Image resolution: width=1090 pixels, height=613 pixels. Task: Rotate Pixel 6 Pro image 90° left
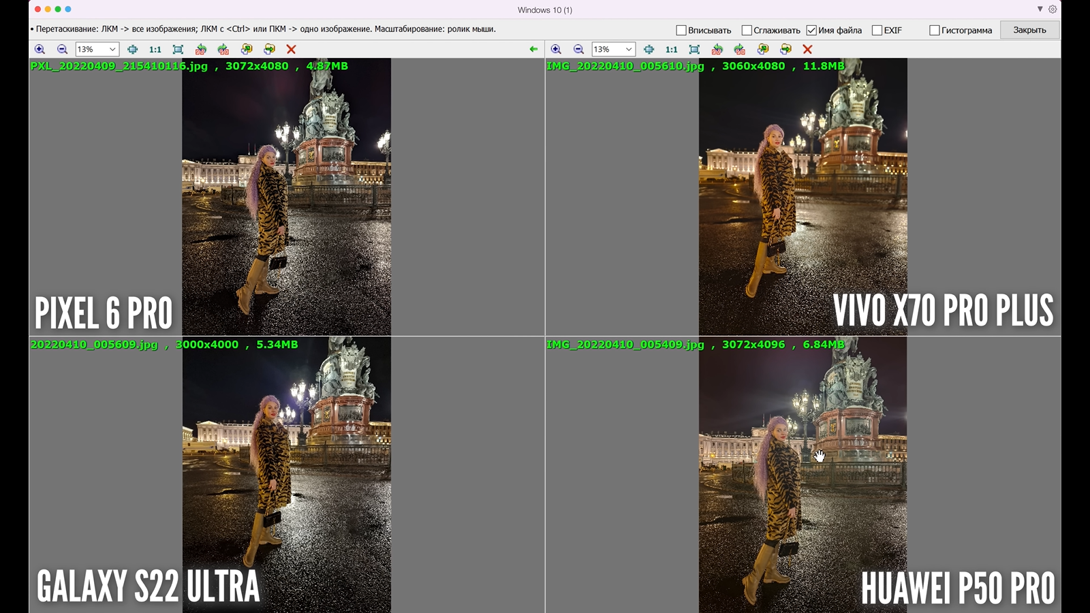point(200,49)
